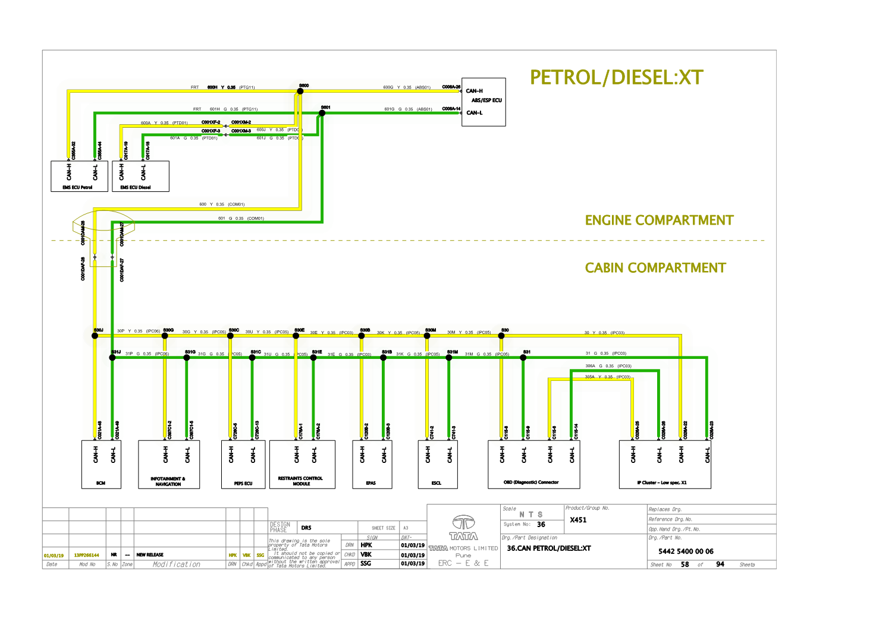Click the S31G splice label
The width and height of the screenshot is (876, 618).
point(190,352)
